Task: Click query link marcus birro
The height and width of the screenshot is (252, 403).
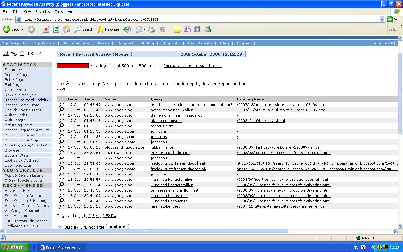Action: point(162,126)
